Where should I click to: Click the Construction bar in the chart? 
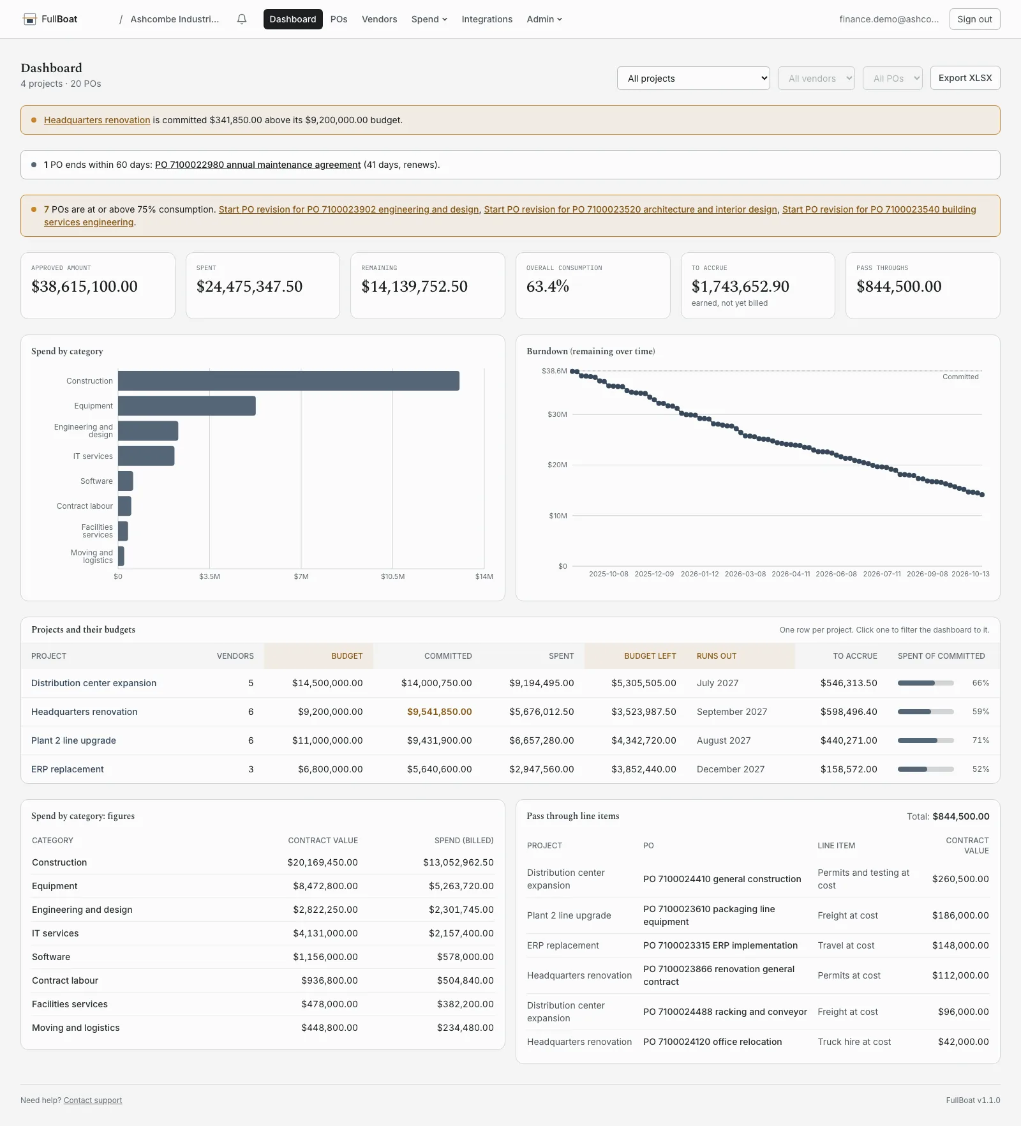point(288,381)
